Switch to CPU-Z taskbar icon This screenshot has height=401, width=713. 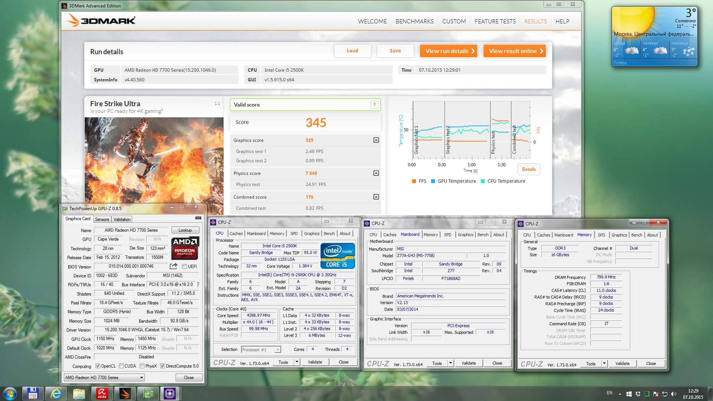[x=170, y=394]
